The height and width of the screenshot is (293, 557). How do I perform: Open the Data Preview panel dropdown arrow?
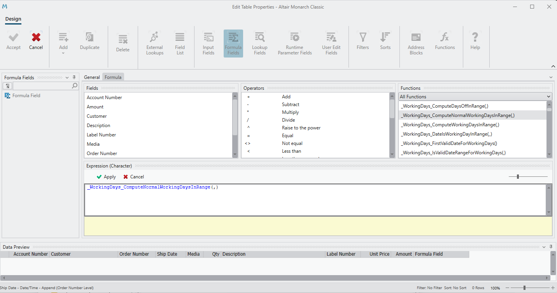(x=544, y=247)
